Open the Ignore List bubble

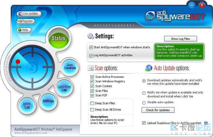point(27,106)
